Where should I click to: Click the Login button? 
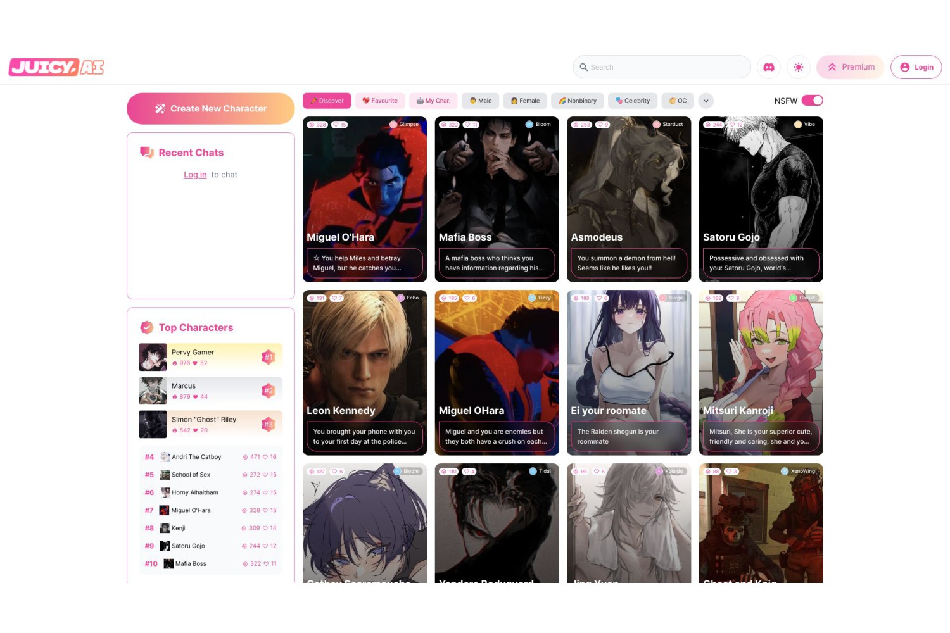[916, 67]
